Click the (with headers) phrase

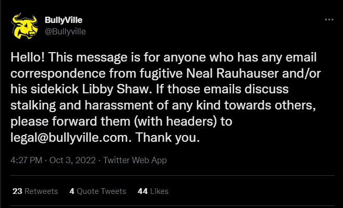(x=175, y=121)
